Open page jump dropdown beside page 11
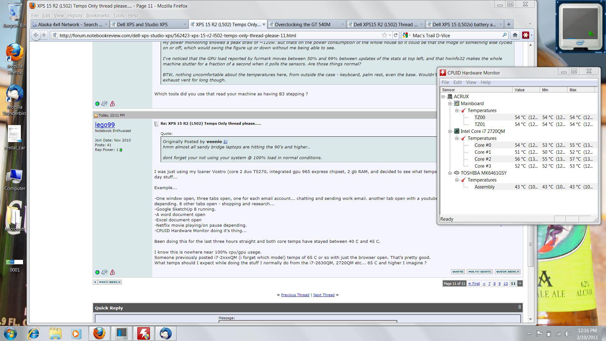 click(x=520, y=284)
